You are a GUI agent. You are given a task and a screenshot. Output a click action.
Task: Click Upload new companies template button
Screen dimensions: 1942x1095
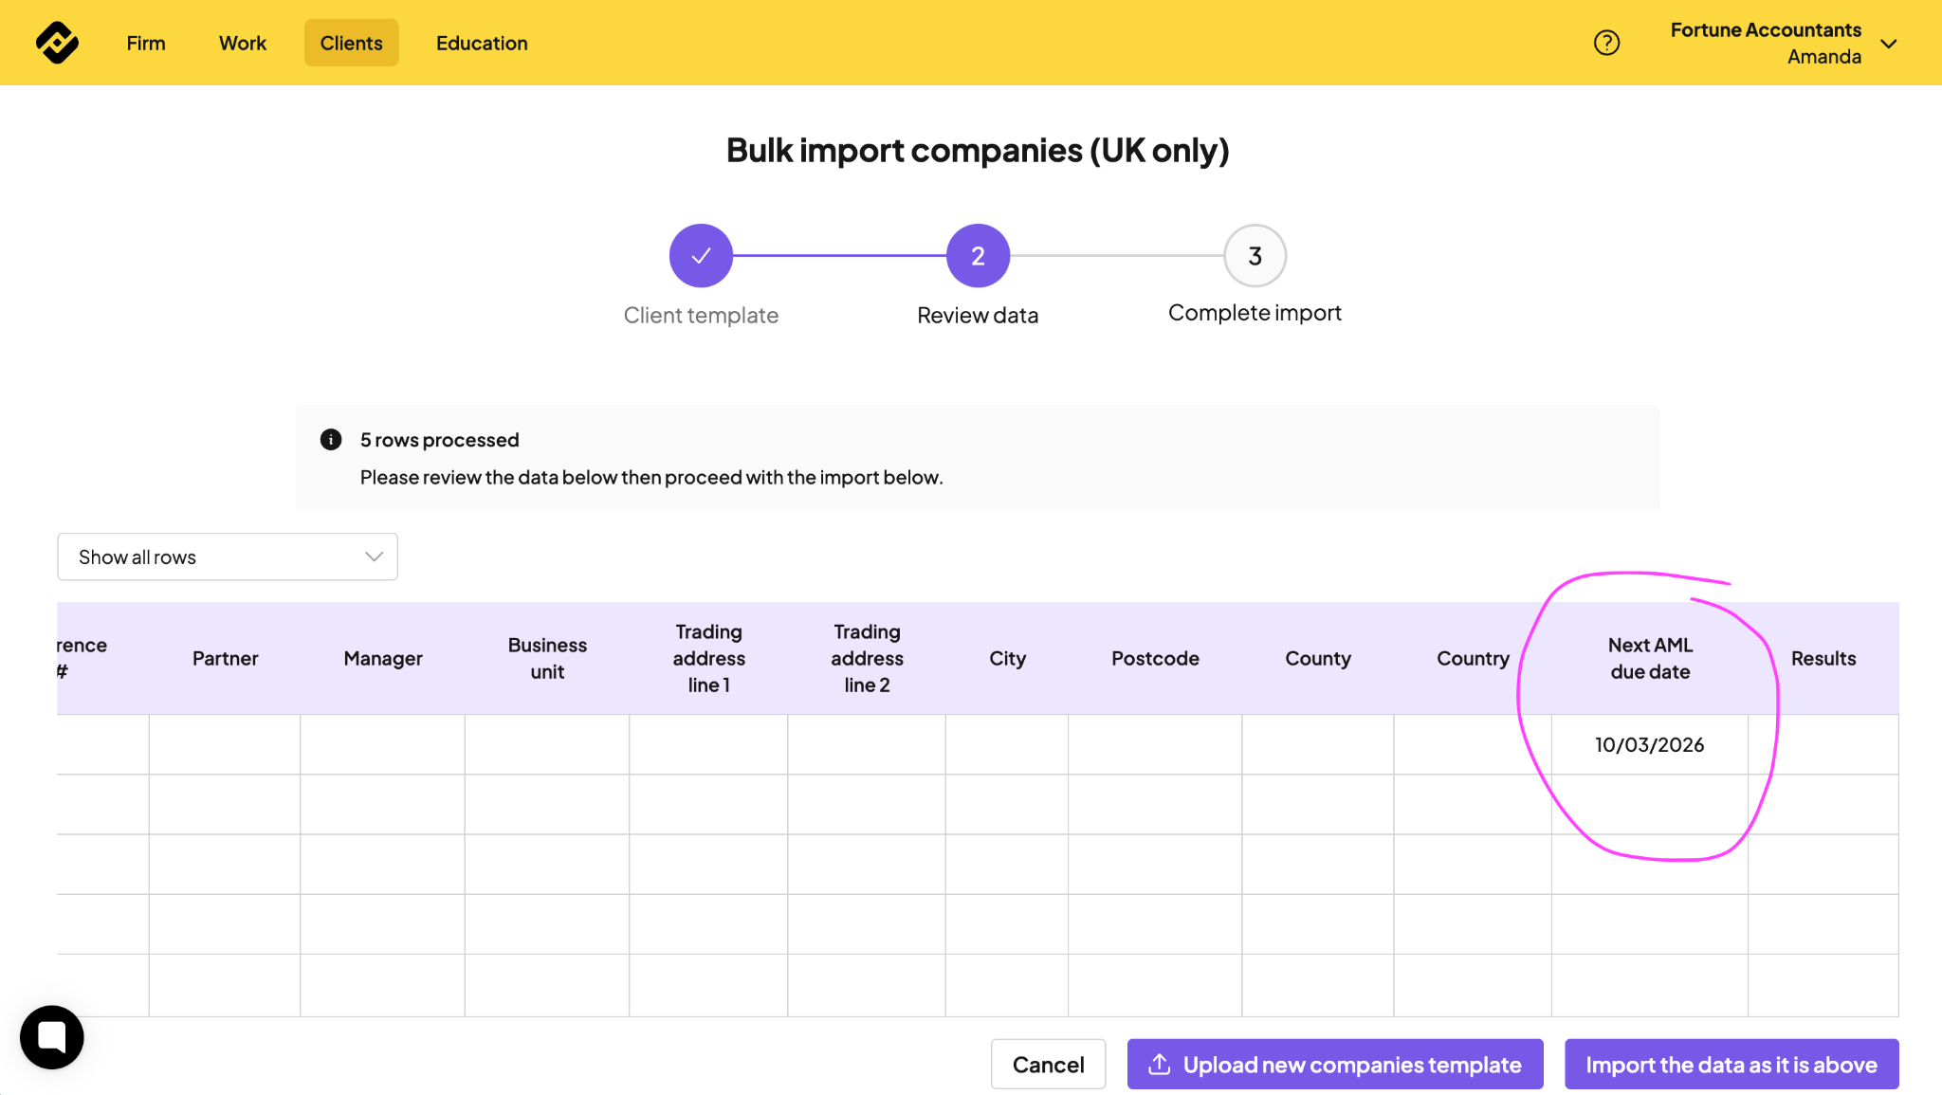point(1334,1064)
